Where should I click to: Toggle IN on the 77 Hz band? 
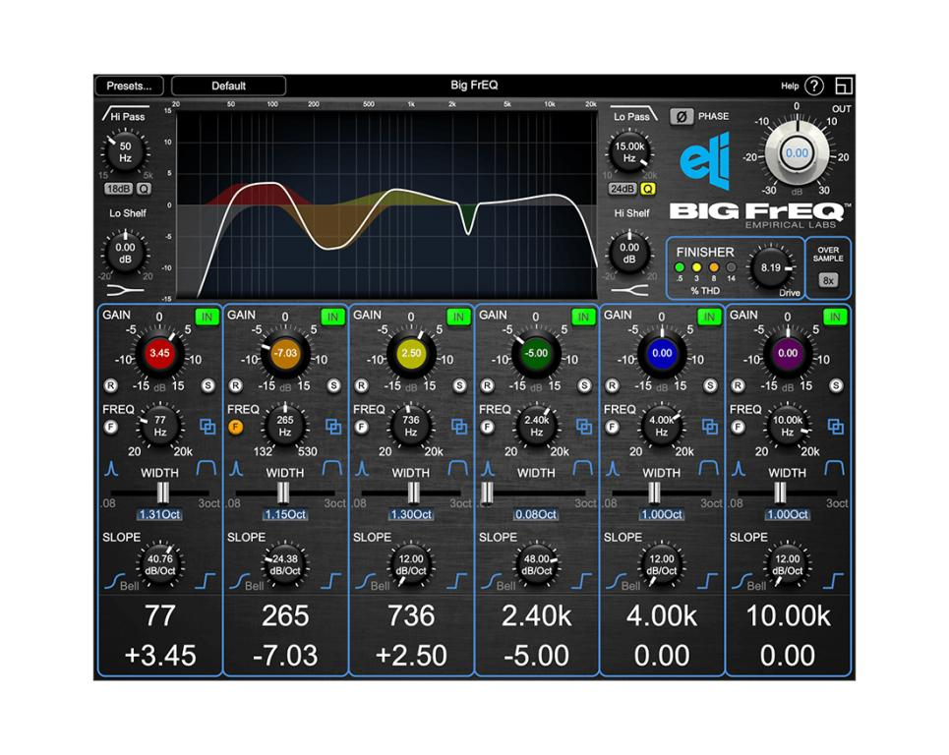pos(207,317)
